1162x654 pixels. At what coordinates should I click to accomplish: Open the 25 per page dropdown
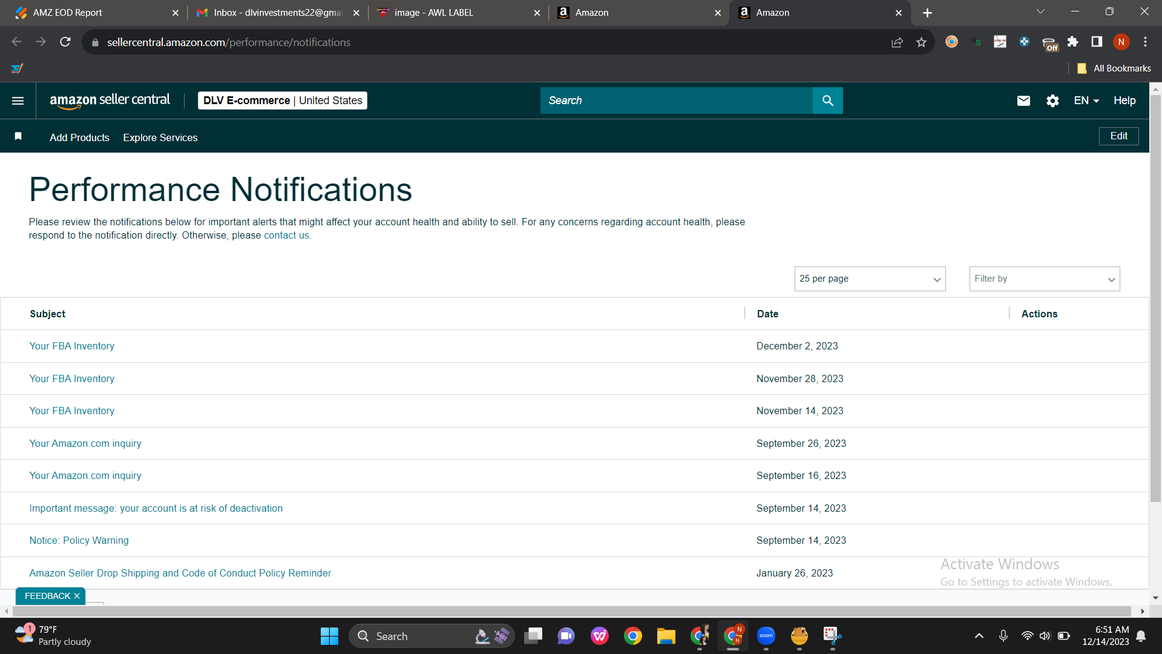click(870, 279)
